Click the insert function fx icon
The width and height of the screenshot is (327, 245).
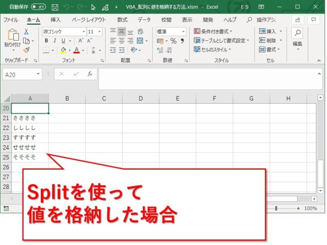[90, 74]
